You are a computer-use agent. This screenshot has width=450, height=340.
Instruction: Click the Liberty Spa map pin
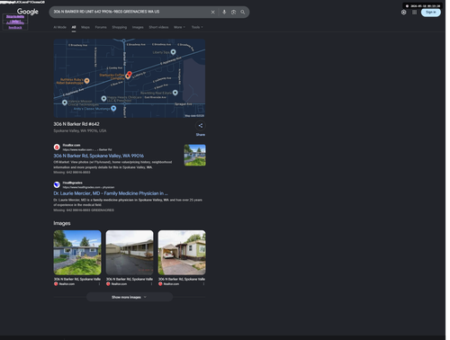[173, 52]
